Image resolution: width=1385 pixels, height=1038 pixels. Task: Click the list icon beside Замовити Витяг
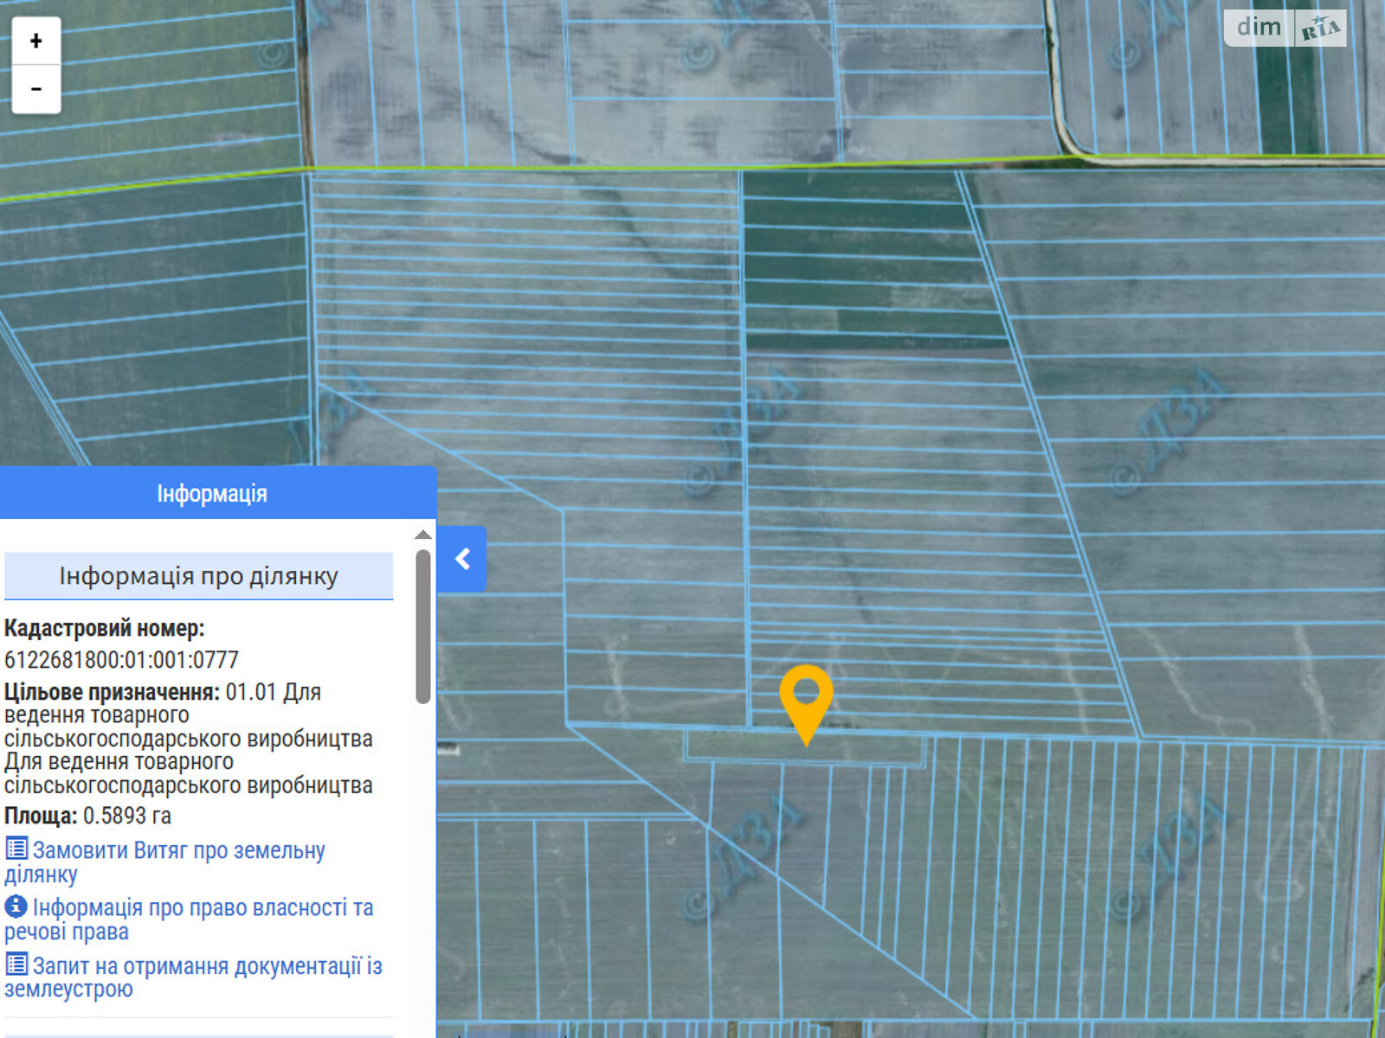(x=16, y=849)
